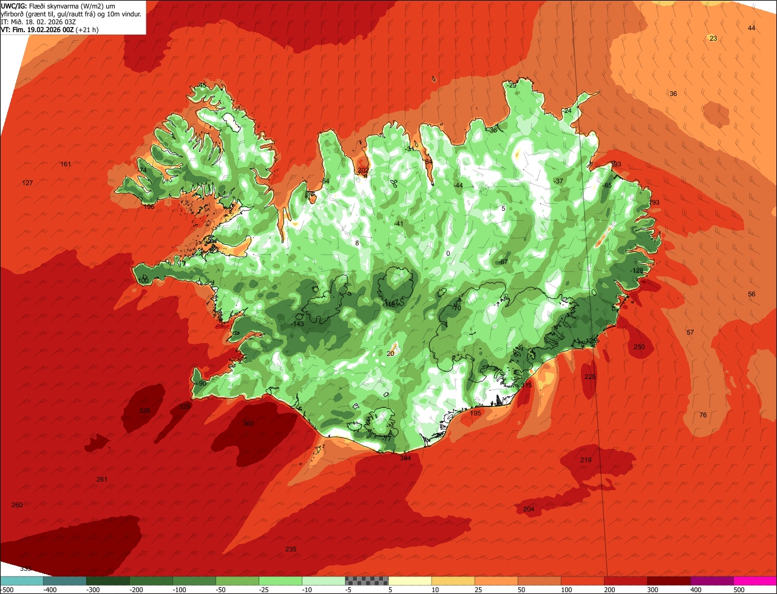Viewport: 777px width, 594px height.
Task: Click the orange legend swatch between 25 and 50
Action: 496,580
